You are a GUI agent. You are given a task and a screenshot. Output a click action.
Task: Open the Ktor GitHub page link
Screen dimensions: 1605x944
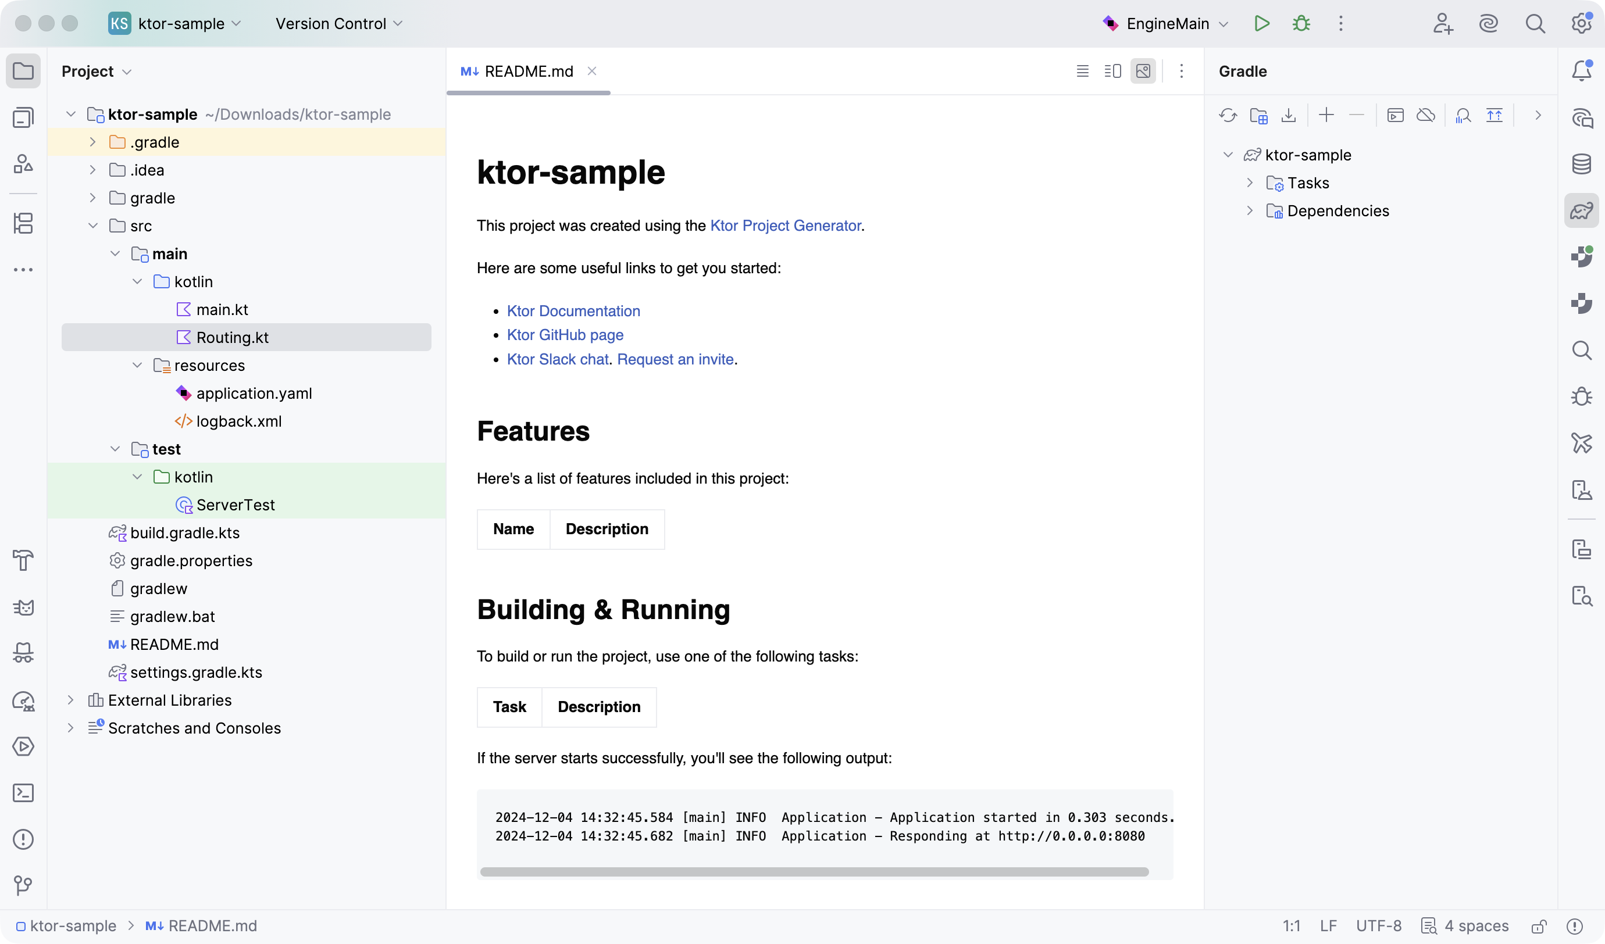565,335
